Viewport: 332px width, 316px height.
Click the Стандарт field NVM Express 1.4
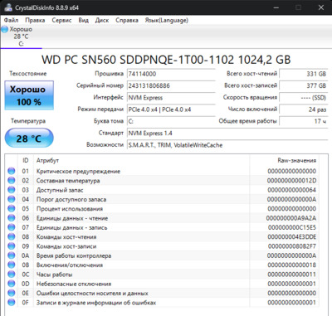point(227,134)
